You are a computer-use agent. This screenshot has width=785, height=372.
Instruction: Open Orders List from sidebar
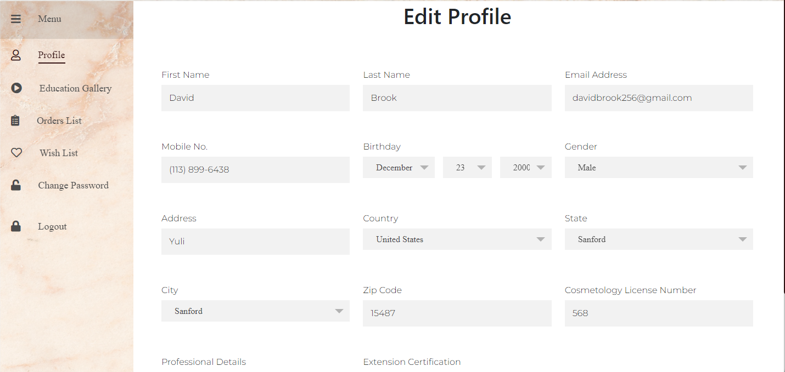[59, 121]
